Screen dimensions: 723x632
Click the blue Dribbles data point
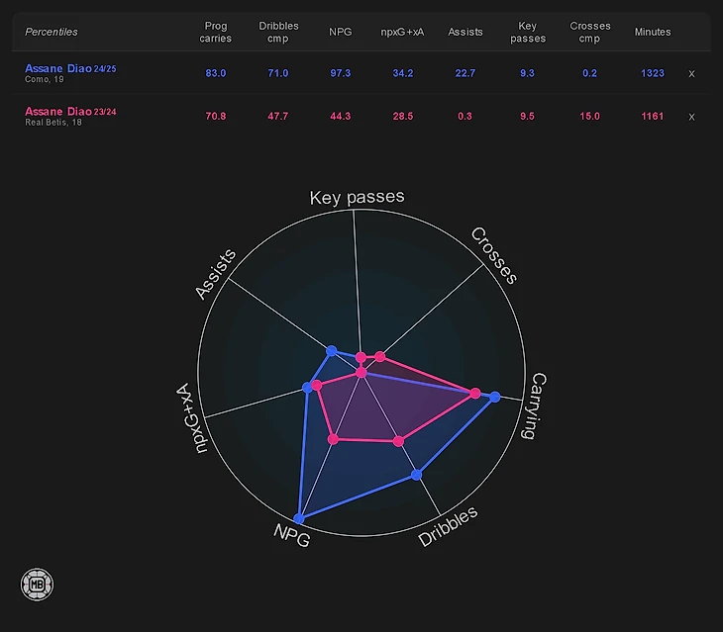(x=416, y=475)
